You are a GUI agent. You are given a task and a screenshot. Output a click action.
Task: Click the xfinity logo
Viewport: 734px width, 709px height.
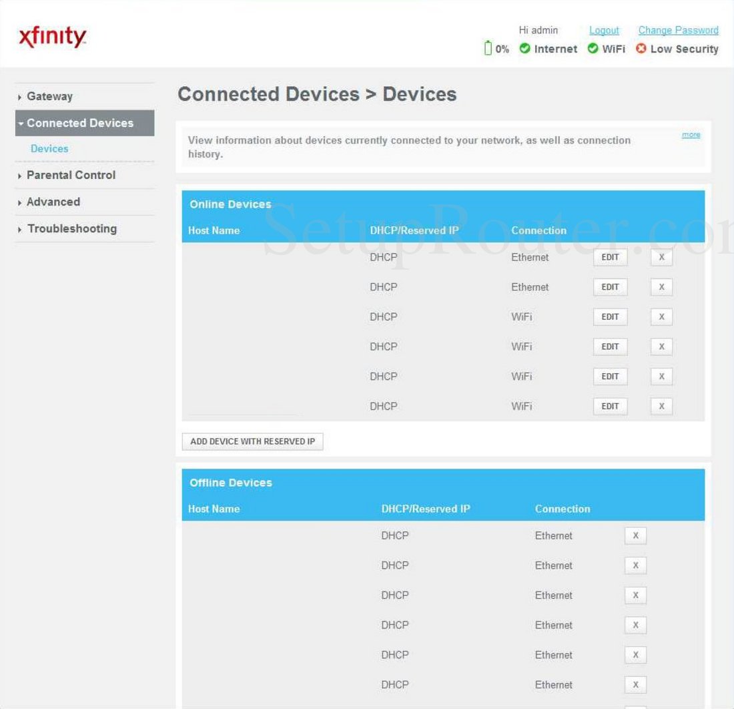53,38
